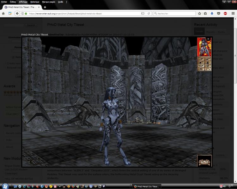
Task: Open the Fichier menu
Action: pyautogui.click(x=4, y=2)
